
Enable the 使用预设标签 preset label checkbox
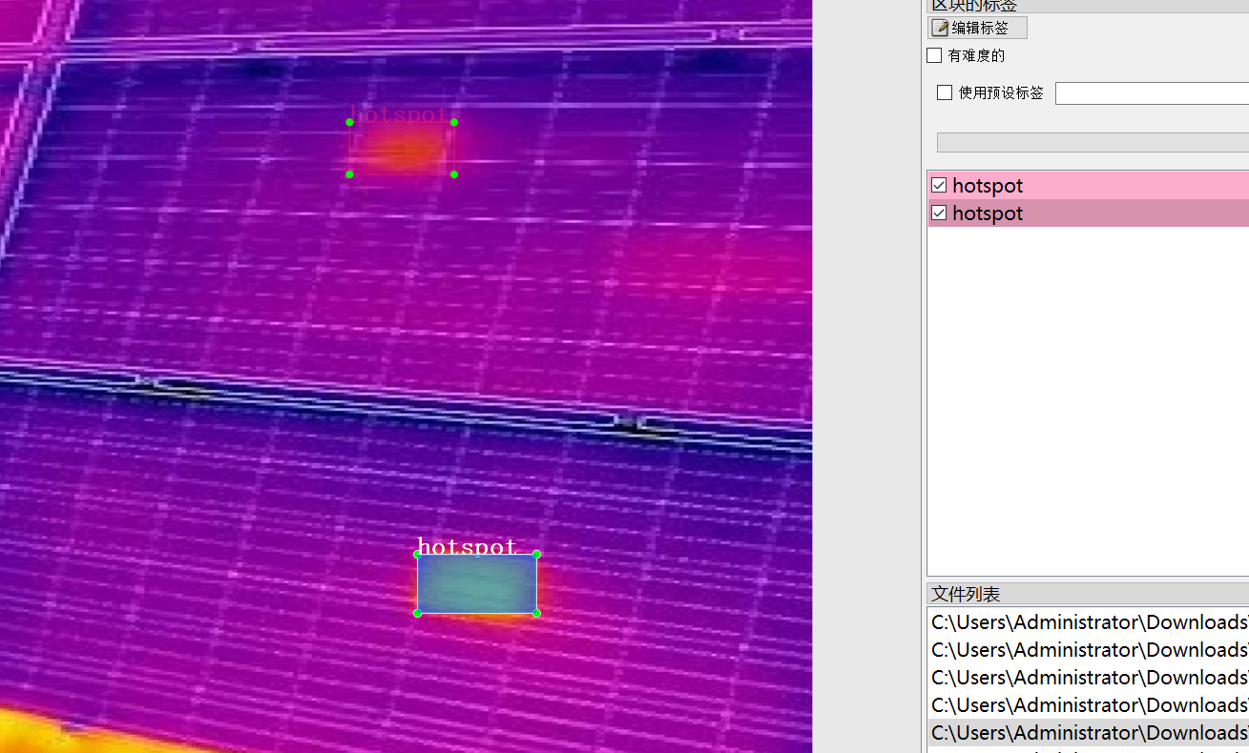(x=945, y=92)
